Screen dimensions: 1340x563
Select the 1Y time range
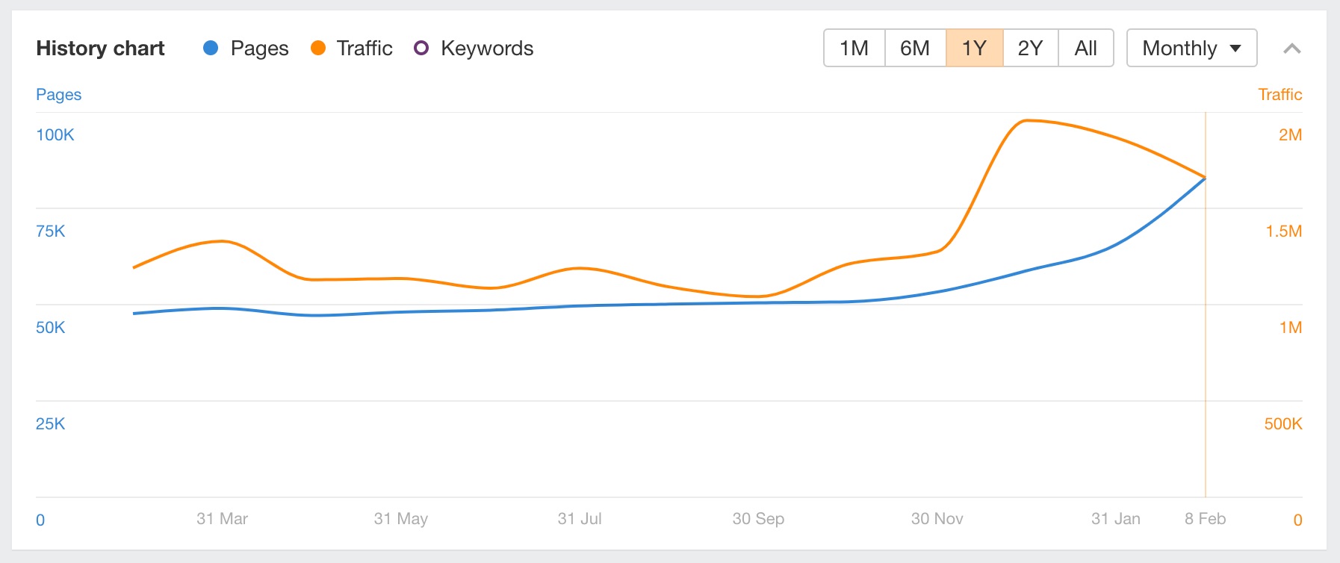click(974, 49)
